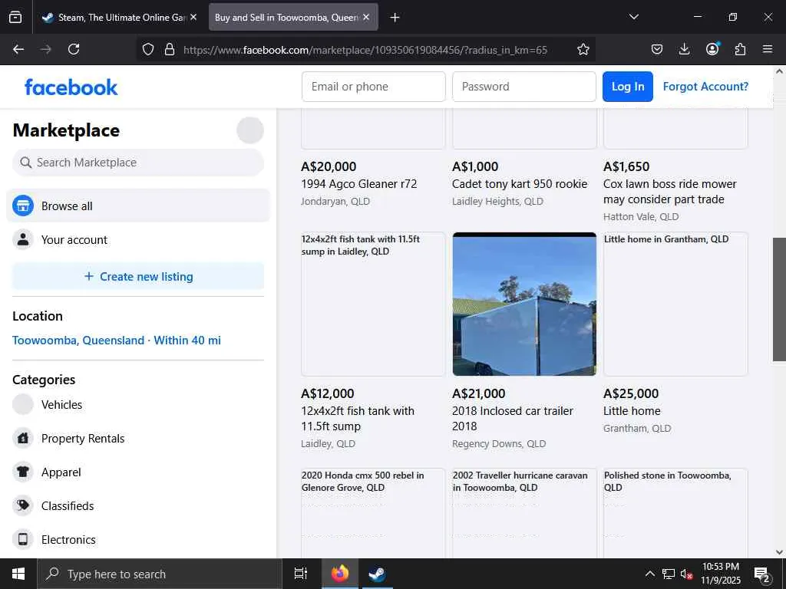Focus the Email or phone field

[x=374, y=87]
